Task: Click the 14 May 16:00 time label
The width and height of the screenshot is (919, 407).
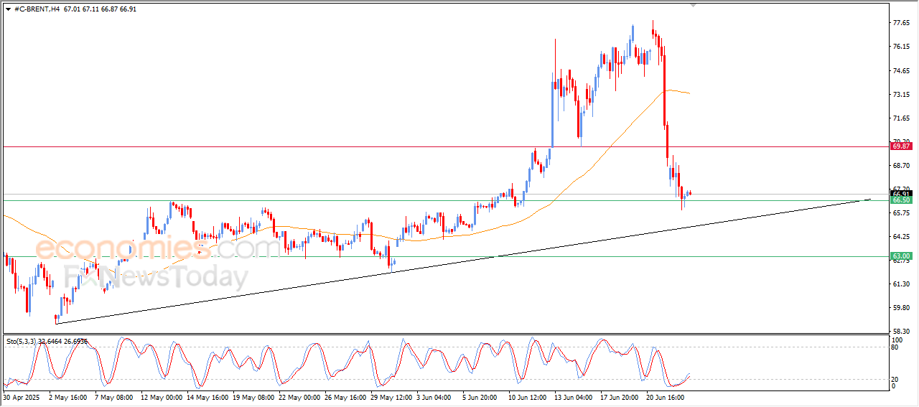Action: [x=207, y=396]
